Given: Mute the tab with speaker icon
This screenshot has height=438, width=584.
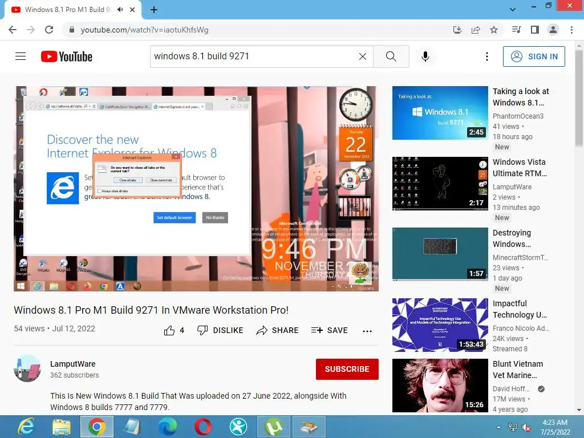Looking at the screenshot, I should (x=120, y=10).
